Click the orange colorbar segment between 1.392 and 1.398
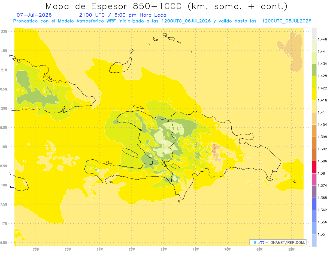The width and height of the screenshot is (327, 253). 314,143
